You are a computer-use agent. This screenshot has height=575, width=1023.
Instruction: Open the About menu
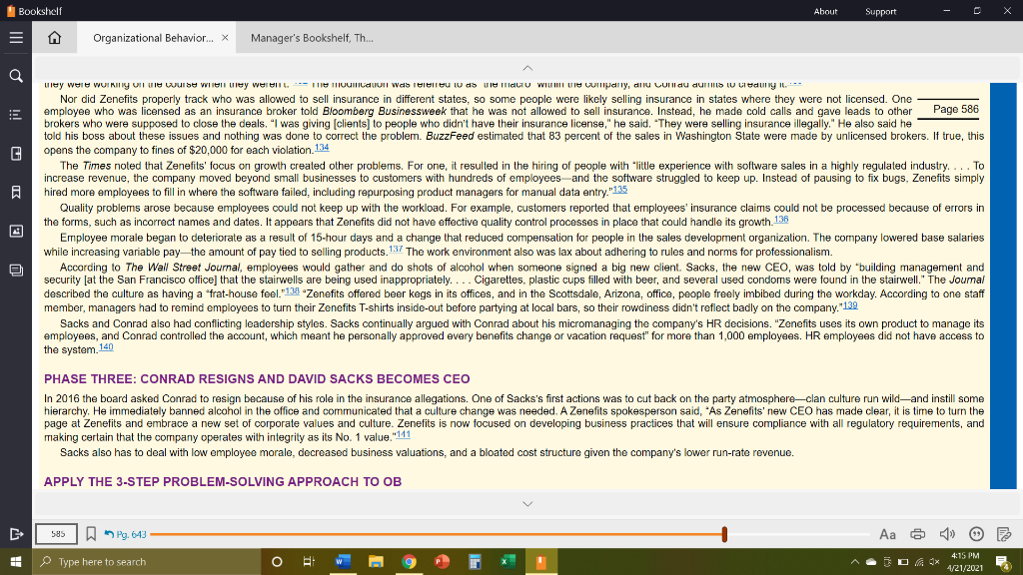point(825,11)
